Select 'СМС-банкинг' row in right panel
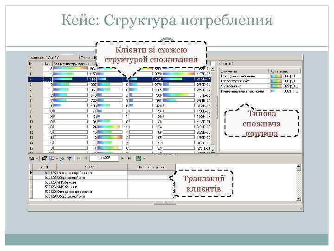 260,86
